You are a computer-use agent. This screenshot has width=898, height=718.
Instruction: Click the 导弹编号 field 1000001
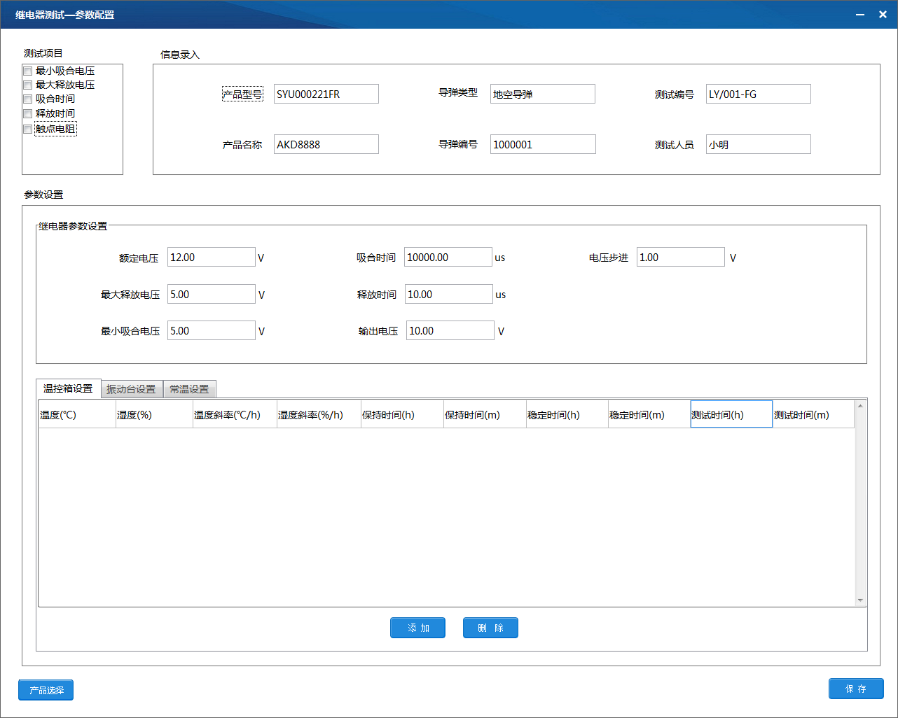point(543,144)
